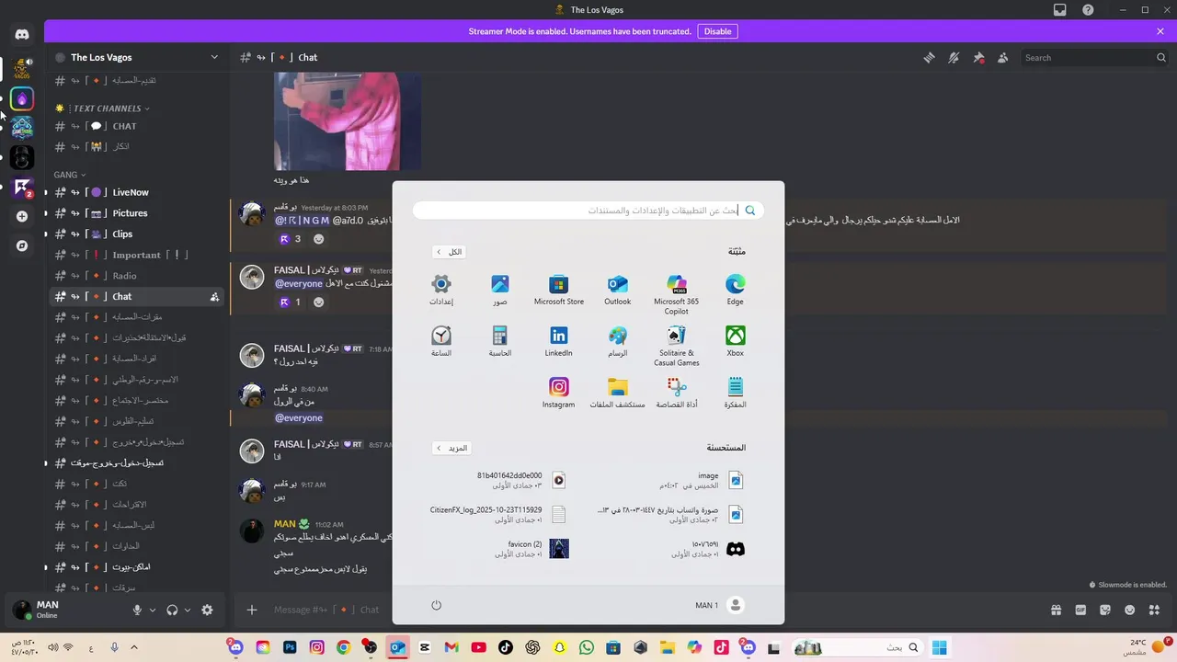Click the Windows Start button on taskbar
This screenshot has width=1177, height=662.
coord(940,647)
